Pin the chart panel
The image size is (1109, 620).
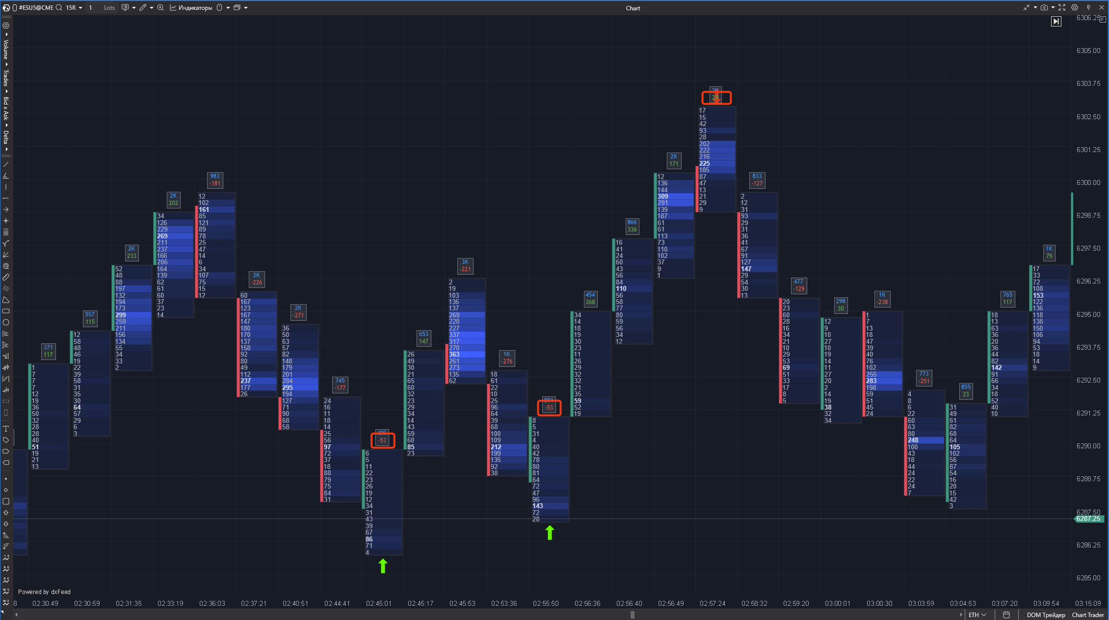(1088, 7)
